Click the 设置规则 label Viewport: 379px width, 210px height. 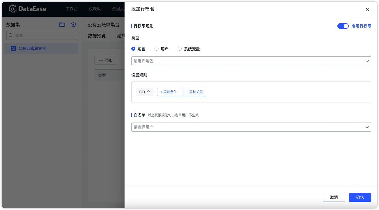(139, 75)
